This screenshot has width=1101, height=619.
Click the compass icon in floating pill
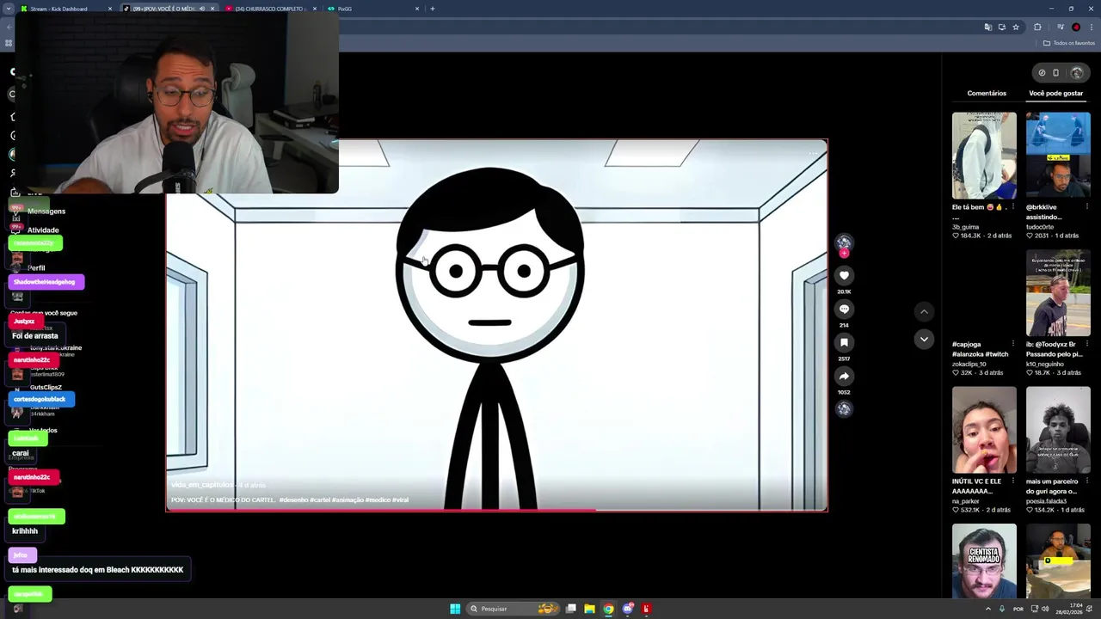pos(1042,73)
